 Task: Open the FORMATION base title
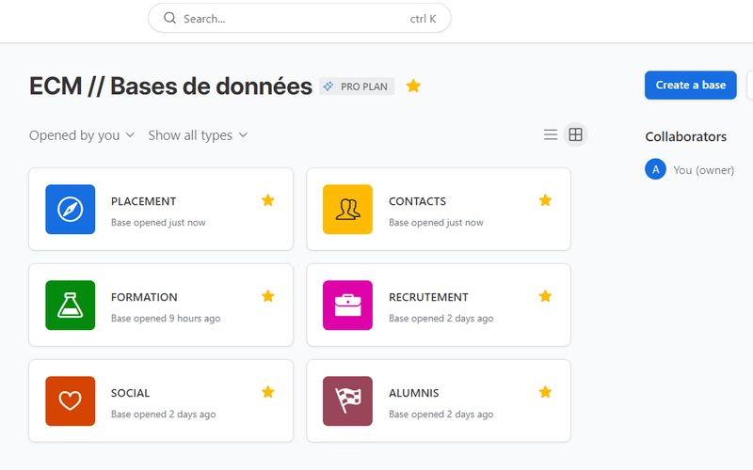(x=144, y=297)
